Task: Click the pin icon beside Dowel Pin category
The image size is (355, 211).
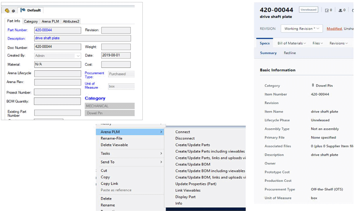Action: (313, 85)
